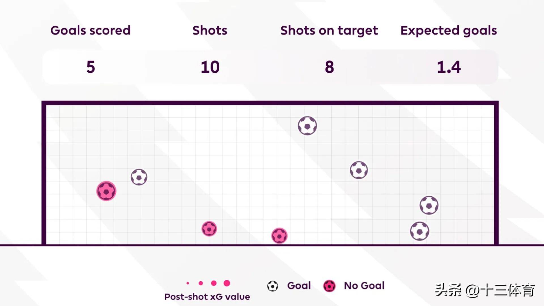Select the "Shots on target" heading
Viewport: 544px width, 306px height.
click(329, 30)
